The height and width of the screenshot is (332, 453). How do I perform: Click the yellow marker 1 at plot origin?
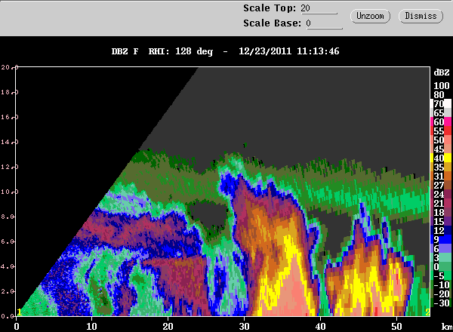pyautogui.click(x=20, y=312)
